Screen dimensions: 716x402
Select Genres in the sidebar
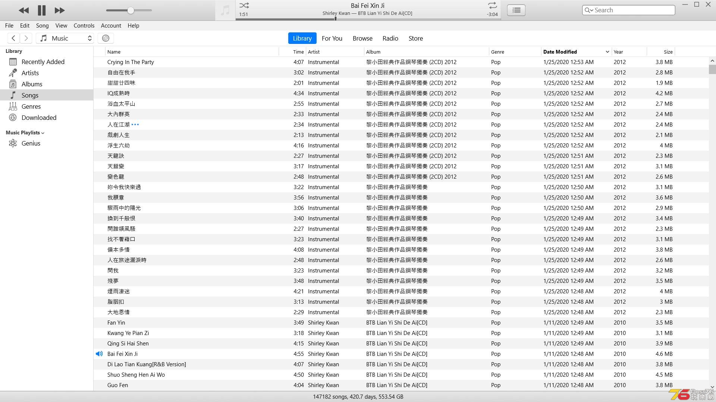47,106
